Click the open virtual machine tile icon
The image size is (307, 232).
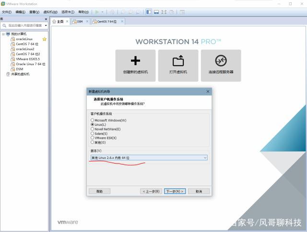178,61
